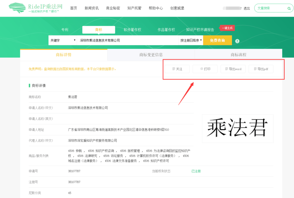This screenshot has width=294, height=198.
Task: Click the 尼斯分类 value 45
Action: [x=70, y=193]
